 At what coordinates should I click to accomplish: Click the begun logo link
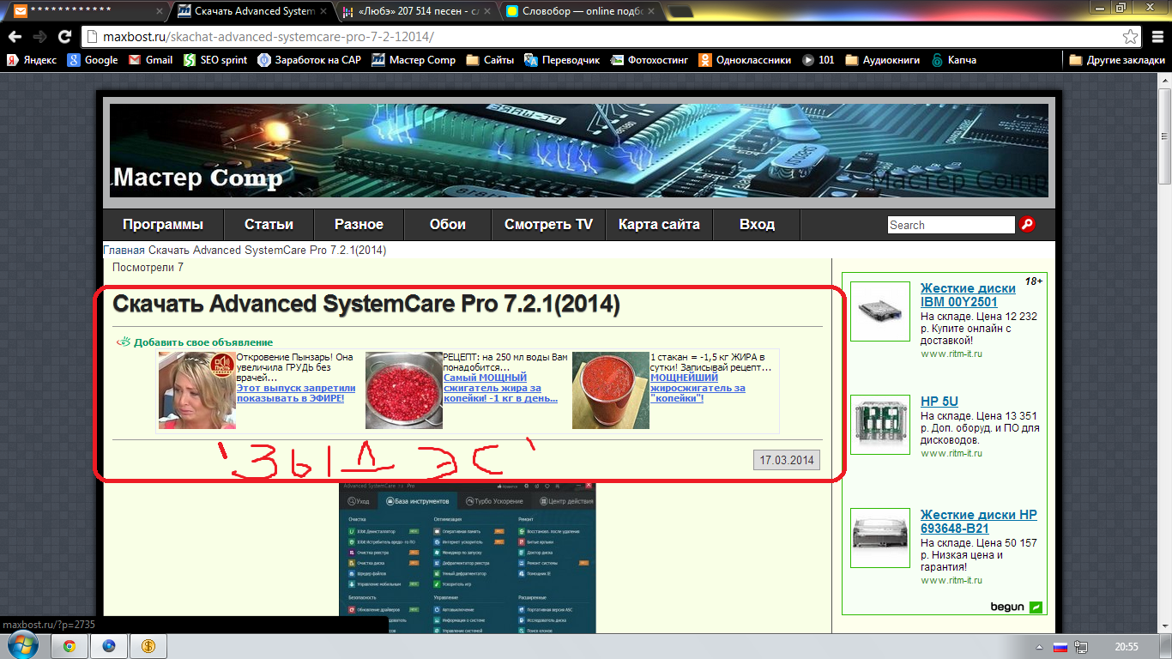pyautogui.click(x=1017, y=607)
